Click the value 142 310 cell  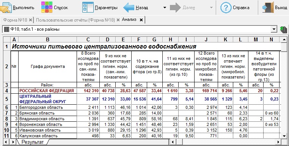(88, 91)
